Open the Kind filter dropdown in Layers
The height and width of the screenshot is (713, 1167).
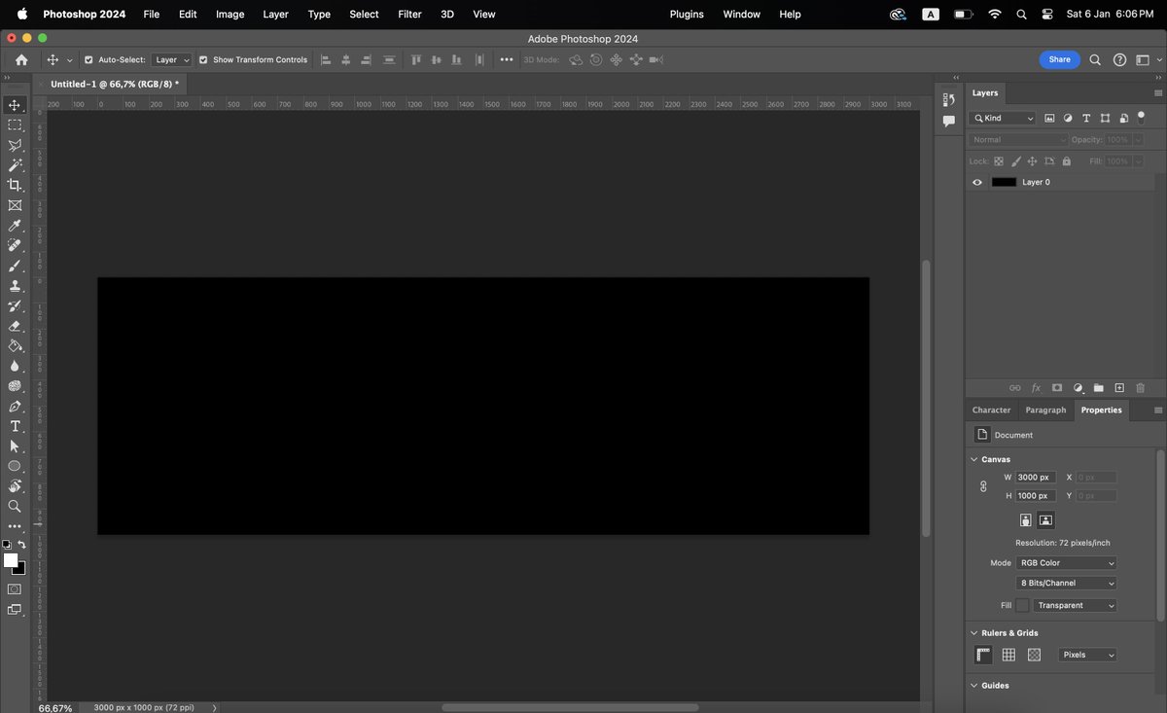tap(1002, 118)
